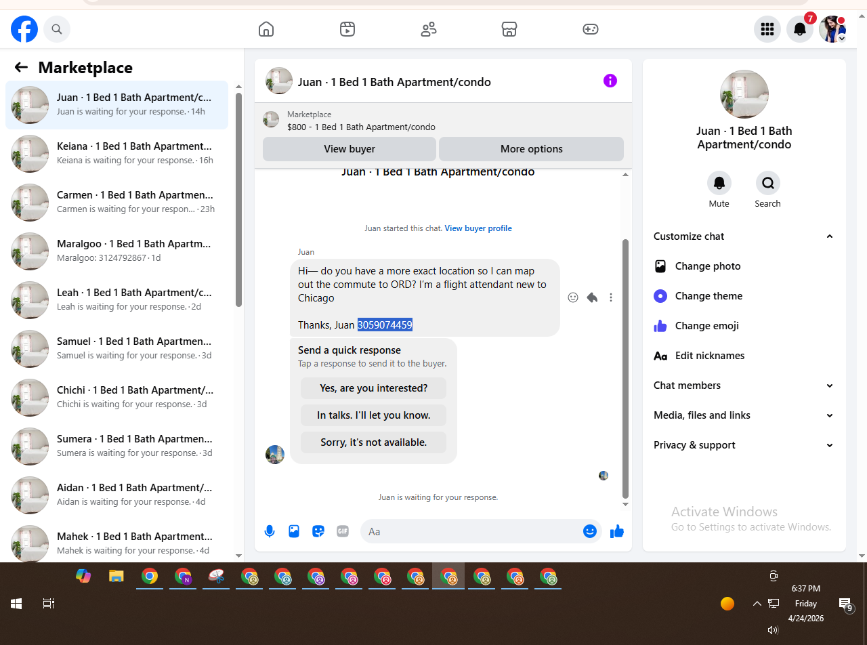Open the Facebook home logo
This screenshot has width=867, height=645.
click(24, 29)
